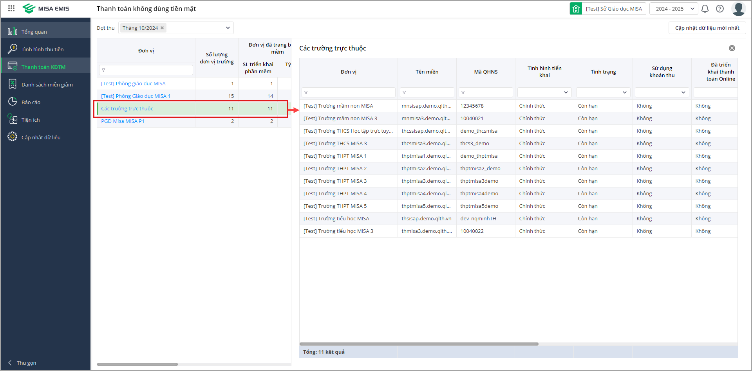
Task: Open [Test] Phòng giáo dục MISA link
Action: [x=133, y=83]
